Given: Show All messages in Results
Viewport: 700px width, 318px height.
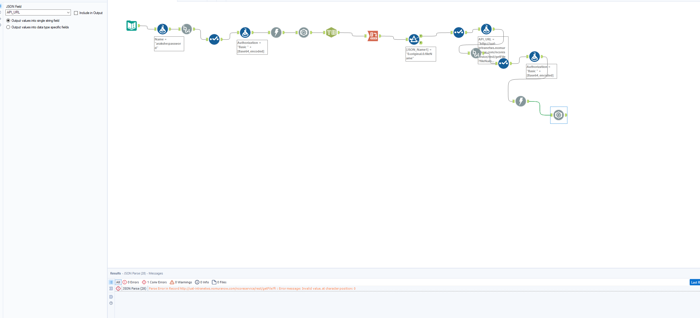Looking at the screenshot, I should (x=118, y=282).
